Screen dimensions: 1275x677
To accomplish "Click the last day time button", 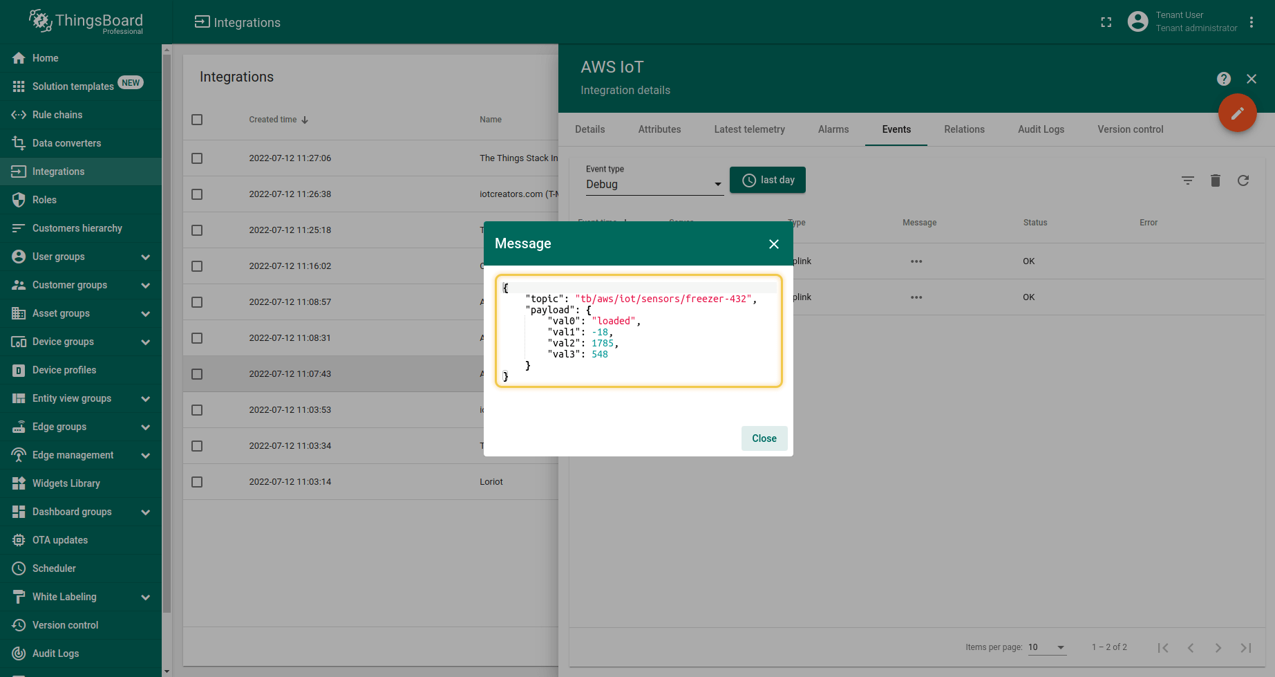I will tap(767, 180).
